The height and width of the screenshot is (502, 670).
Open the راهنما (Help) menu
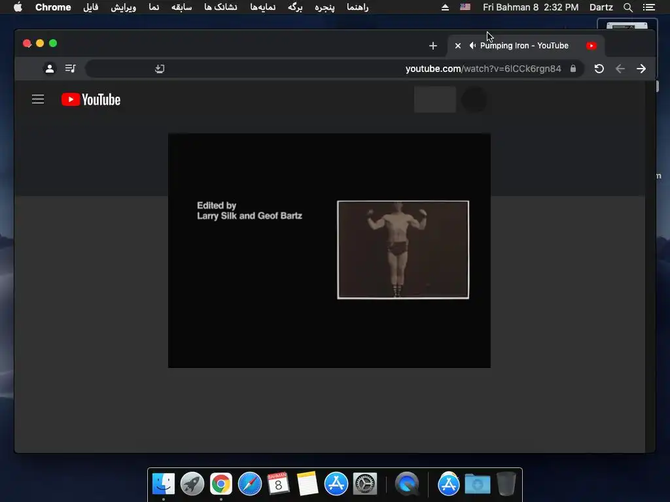point(358,7)
